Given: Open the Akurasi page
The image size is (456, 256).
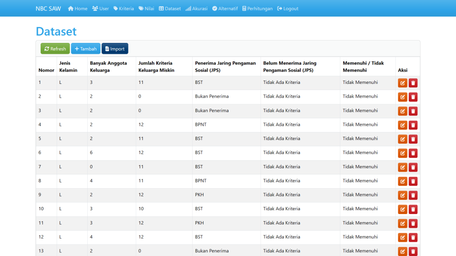Looking at the screenshot, I should (197, 8).
